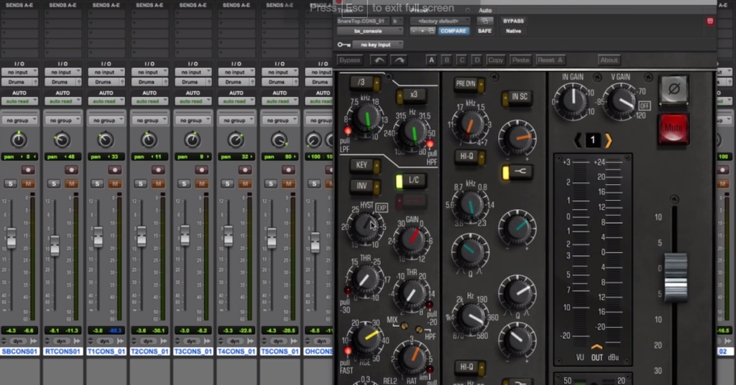This screenshot has width=736, height=385.
Task: Click the SBCONS01 pan knob
Action: click(x=19, y=140)
